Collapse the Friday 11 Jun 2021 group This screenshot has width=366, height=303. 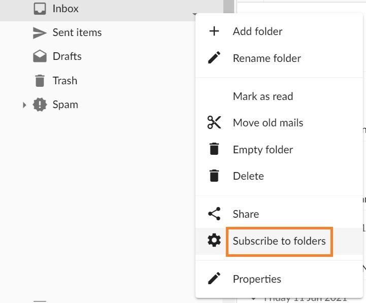click(253, 299)
